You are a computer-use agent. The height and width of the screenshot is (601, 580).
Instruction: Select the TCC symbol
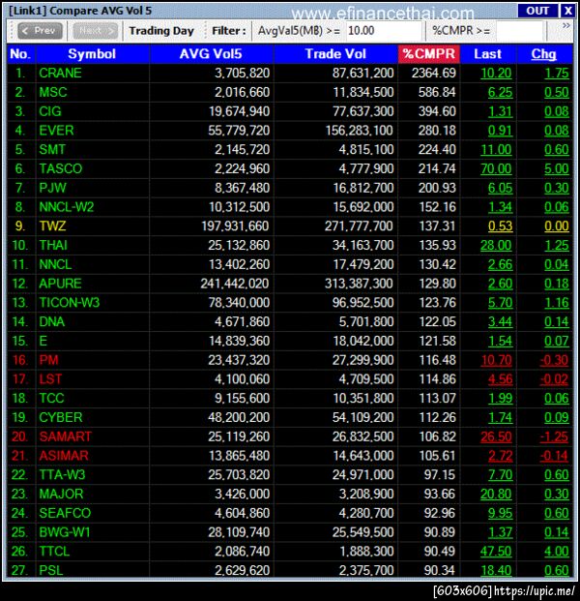click(51, 398)
